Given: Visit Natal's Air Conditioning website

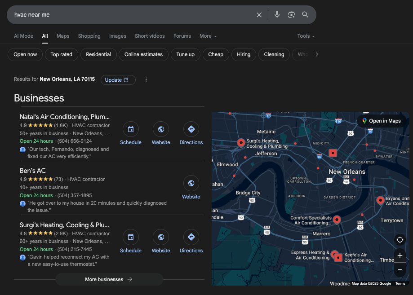Looking at the screenshot, I should coord(161,133).
